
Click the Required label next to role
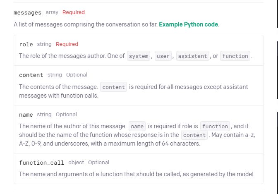click(x=67, y=44)
